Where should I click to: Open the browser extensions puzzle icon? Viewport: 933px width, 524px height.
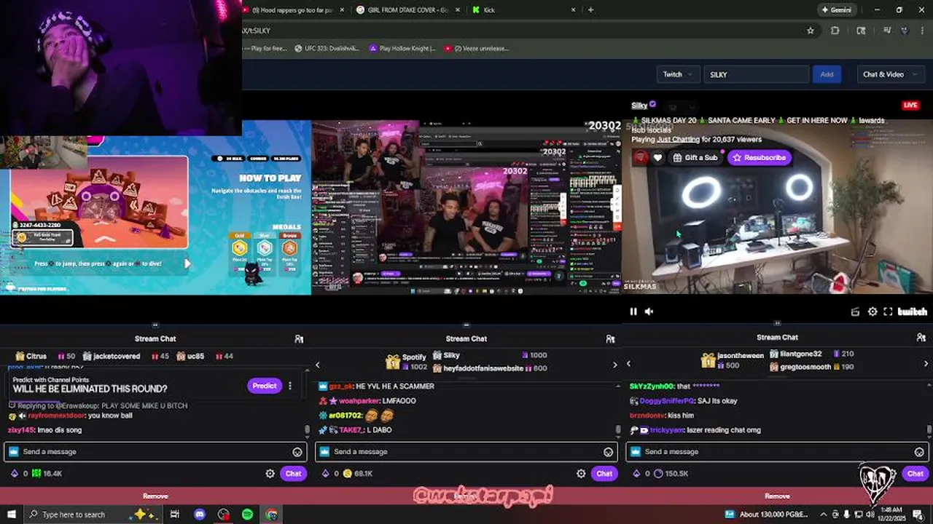[835, 31]
